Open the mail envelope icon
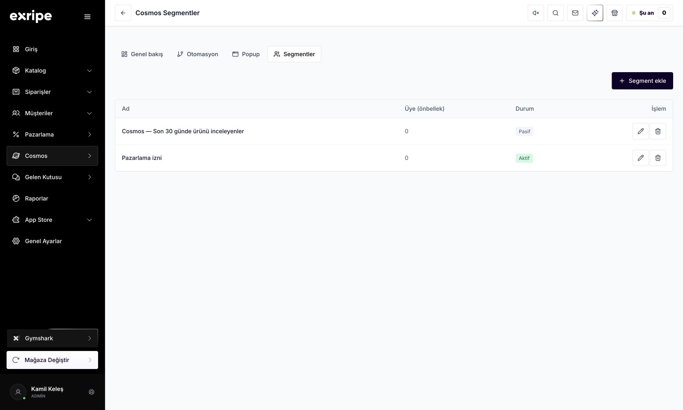The image size is (683, 410). [575, 13]
